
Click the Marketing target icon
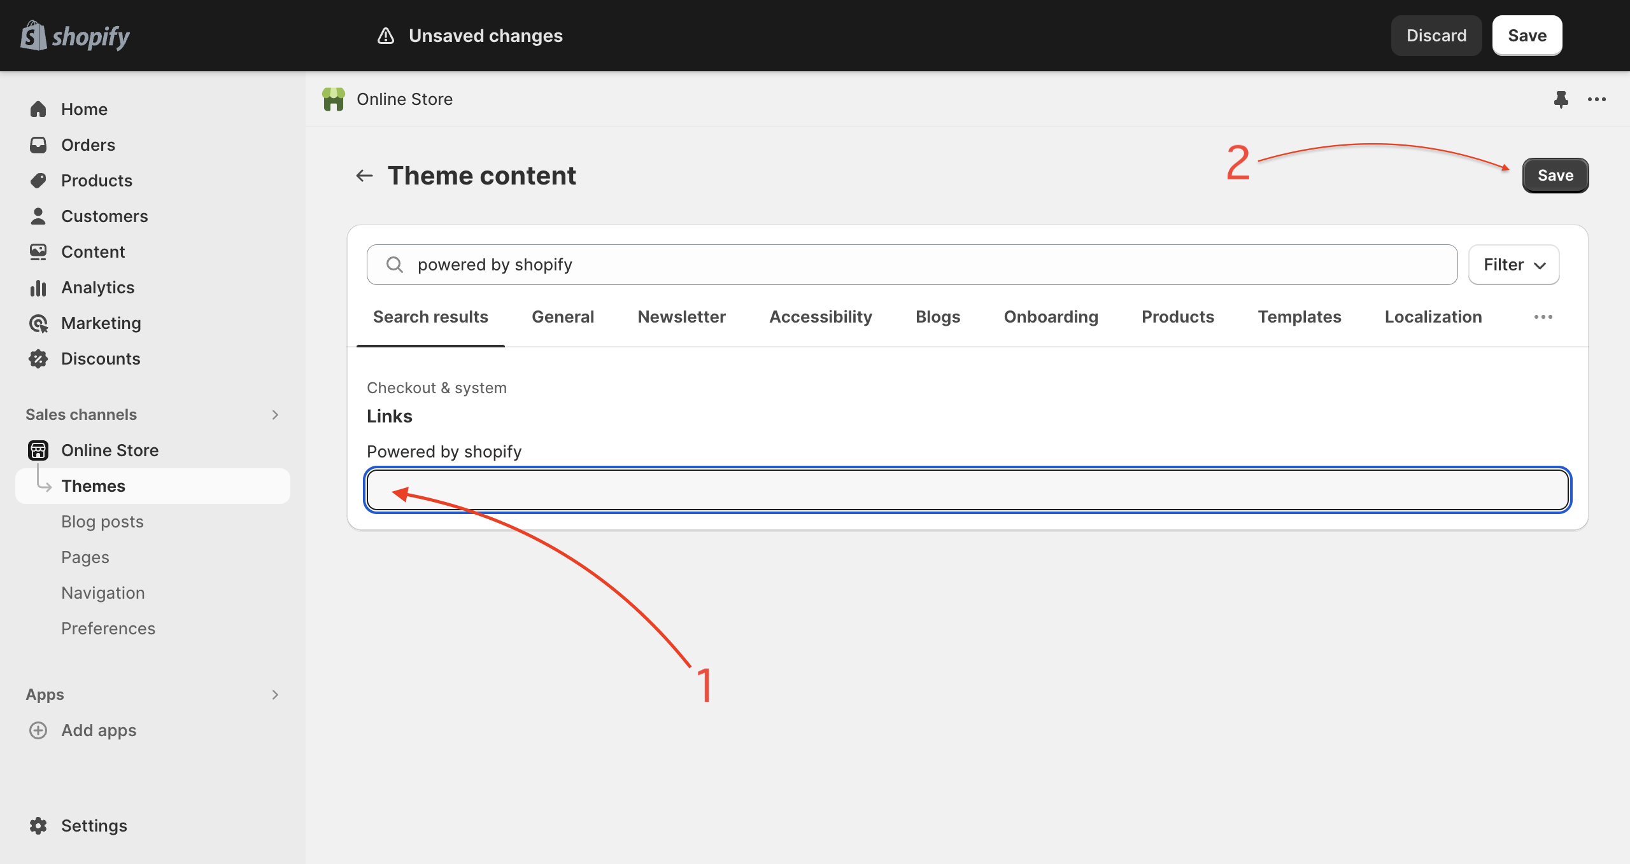tap(38, 323)
